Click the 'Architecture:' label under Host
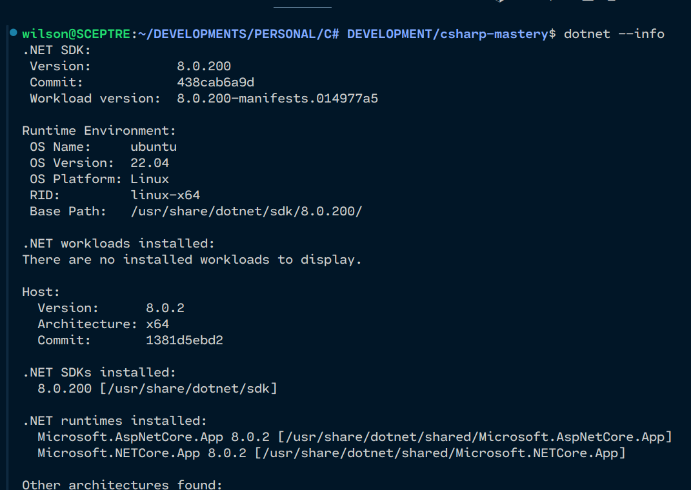The height and width of the screenshot is (490, 691). tap(87, 324)
